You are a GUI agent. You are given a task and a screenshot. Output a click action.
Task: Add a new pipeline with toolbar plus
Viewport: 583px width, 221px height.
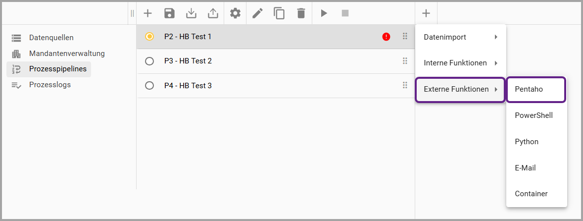click(147, 13)
